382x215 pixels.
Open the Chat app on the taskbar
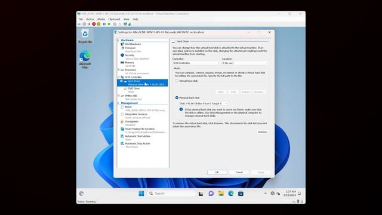click(x=211, y=193)
